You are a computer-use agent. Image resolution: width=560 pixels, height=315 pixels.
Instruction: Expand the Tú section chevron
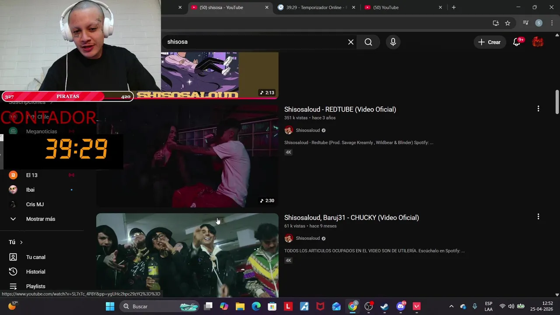click(21, 242)
